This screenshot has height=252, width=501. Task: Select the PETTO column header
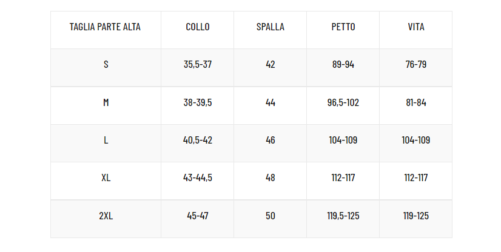tap(343, 27)
